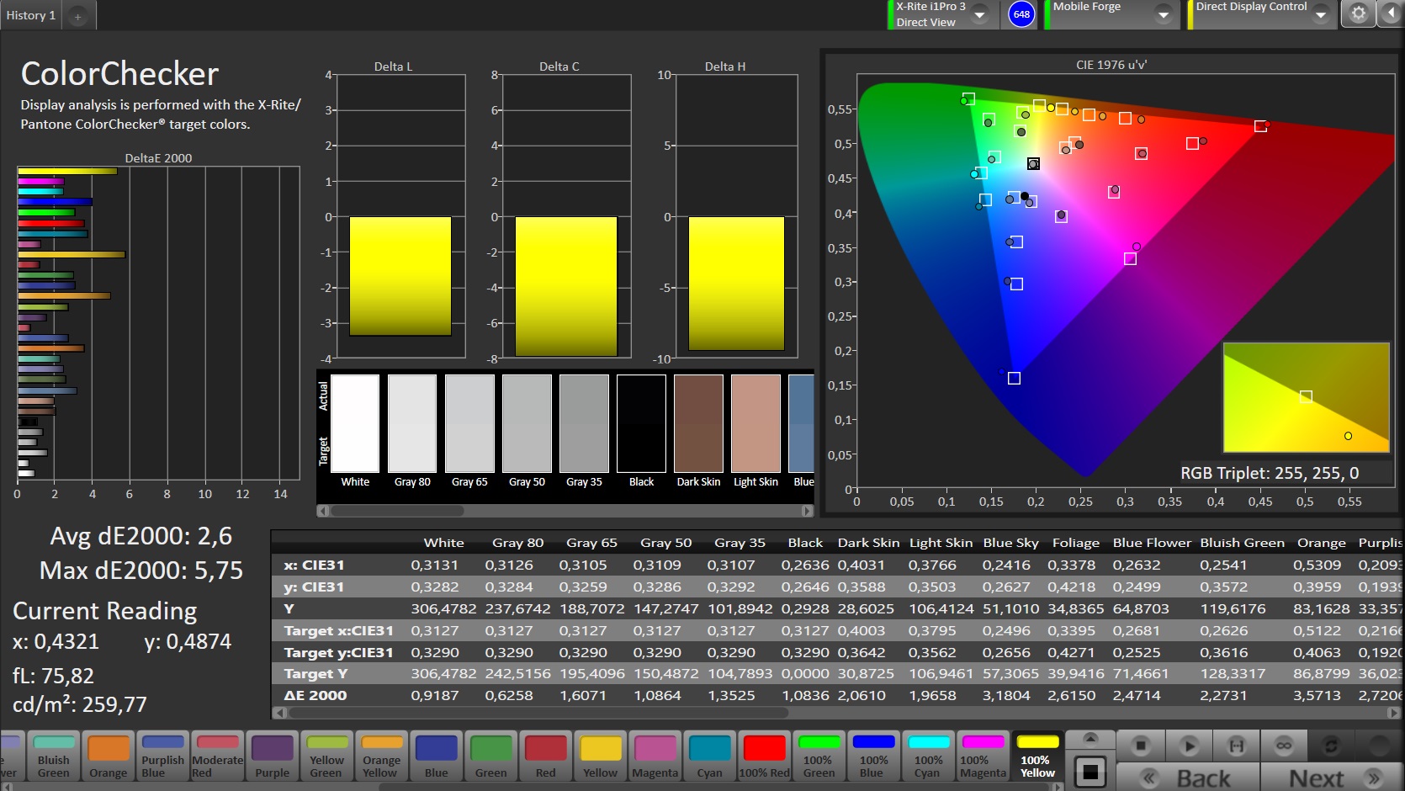Click the continuous read infinity icon

(x=1283, y=746)
